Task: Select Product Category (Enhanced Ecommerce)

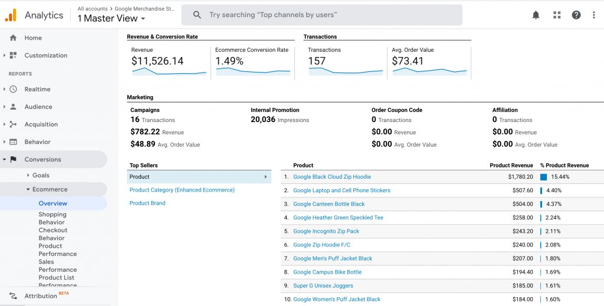Action: (x=182, y=190)
